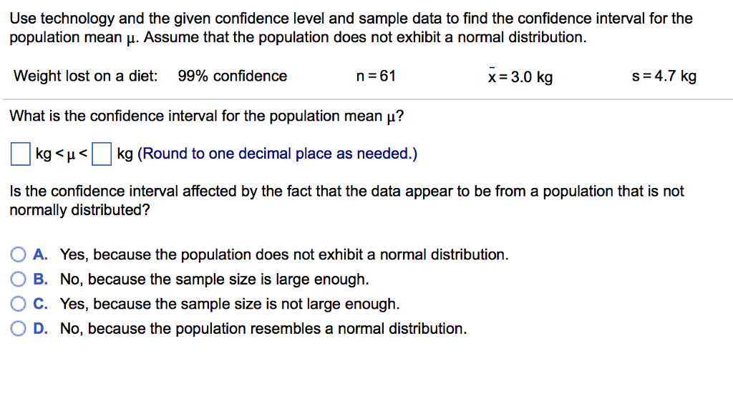733x396 pixels.
Task: Click the 'Weight lost on a diet:' label
Action: click(86, 76)
